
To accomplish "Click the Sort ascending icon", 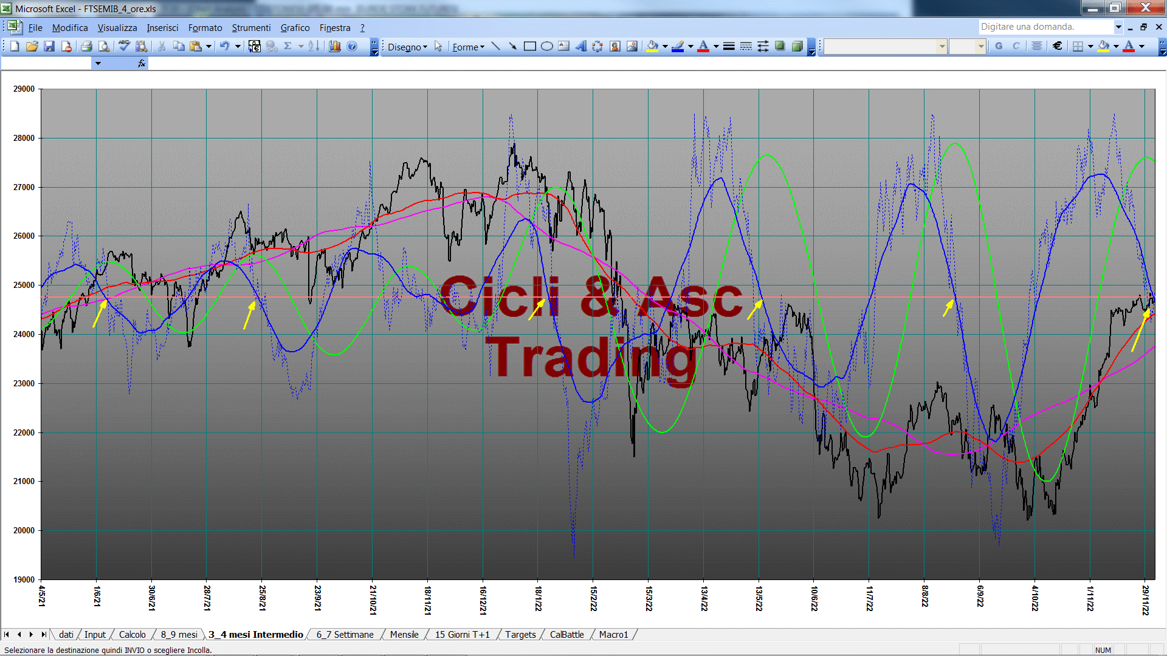I will tap(314, 46).
